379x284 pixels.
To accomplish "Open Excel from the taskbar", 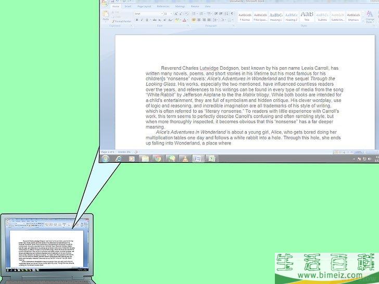I will pos(212,159).
